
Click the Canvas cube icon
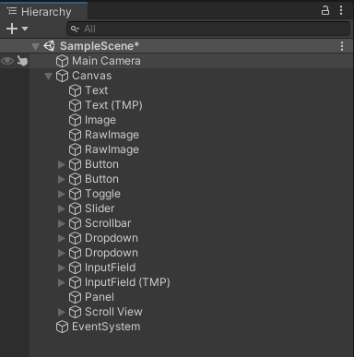pyautogui.click(x=62, y=76)
